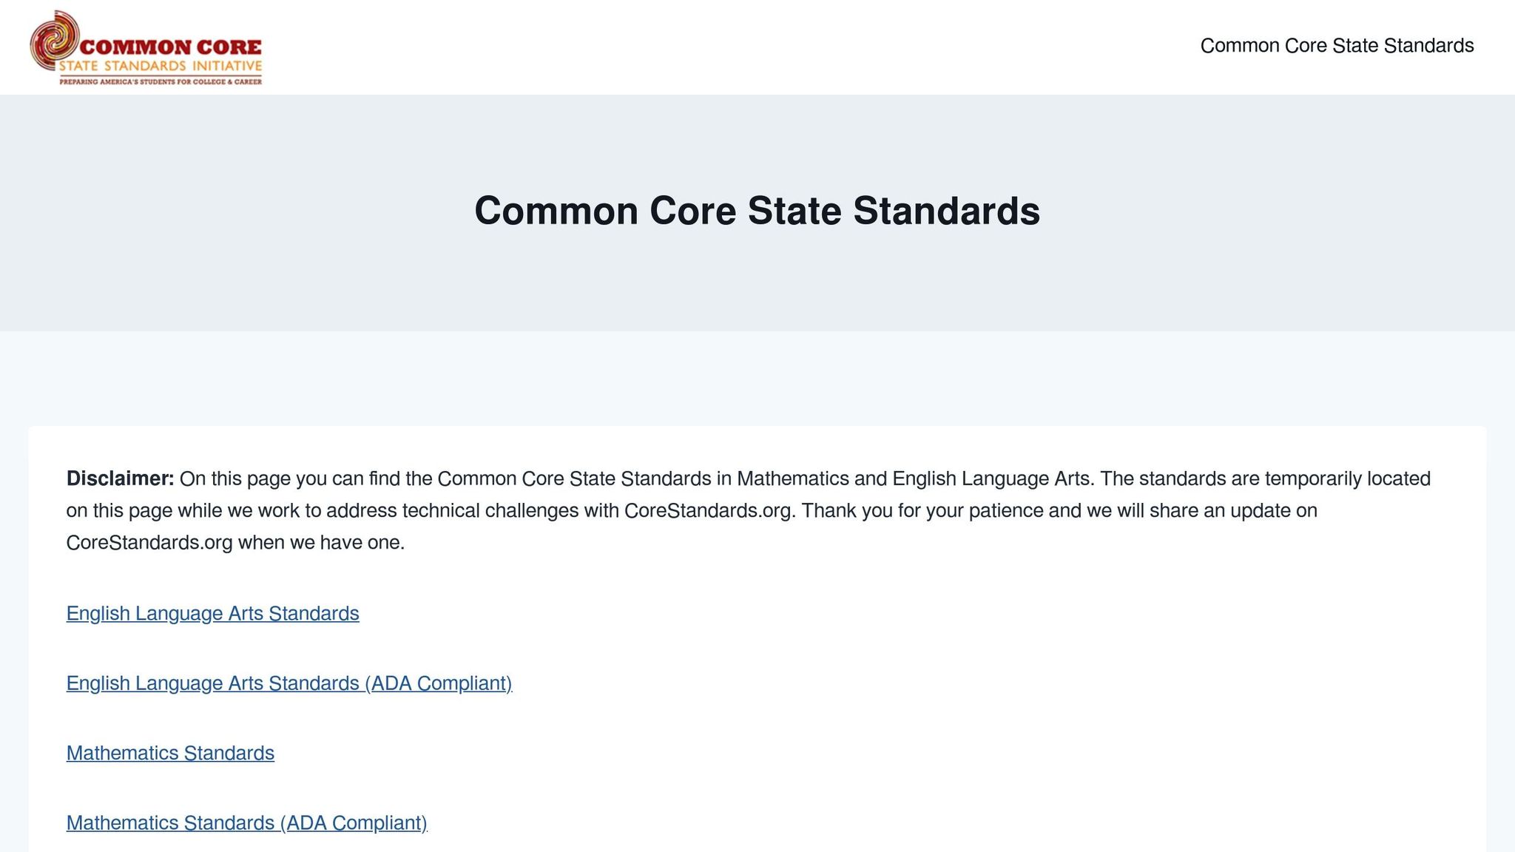Image resolution: width=1515 pixels, height=852 pixels.
Task: Click the large 'Common Core State Standards' page heading
Action: tap(757, 212)
